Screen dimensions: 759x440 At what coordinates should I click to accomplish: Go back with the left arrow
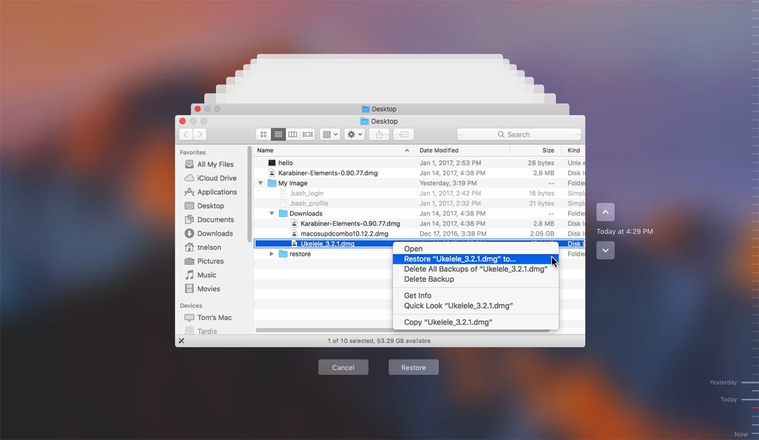pyautogui.click(x=186, y=134)
